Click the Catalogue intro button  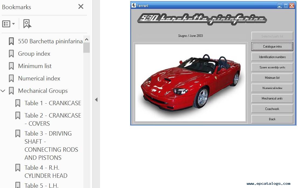pyautogui.click(x=272, y=47)
